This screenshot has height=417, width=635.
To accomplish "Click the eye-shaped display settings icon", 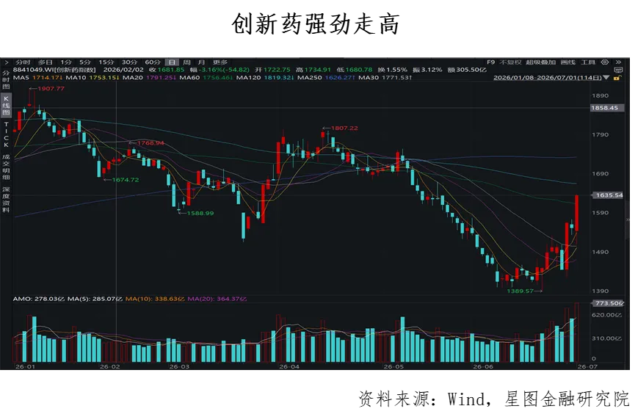I will (x=605, y=62).
